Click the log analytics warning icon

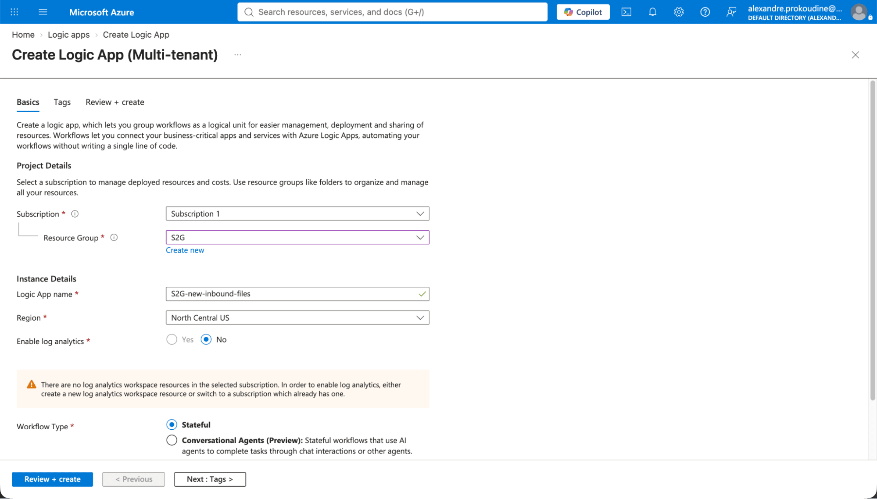[32, 385]
